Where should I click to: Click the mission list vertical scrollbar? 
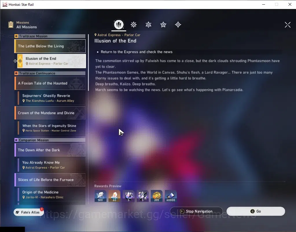click(x=88, y=62)
